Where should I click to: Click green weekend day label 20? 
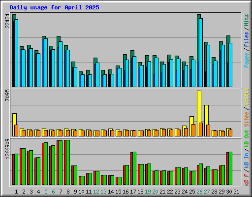155,192
